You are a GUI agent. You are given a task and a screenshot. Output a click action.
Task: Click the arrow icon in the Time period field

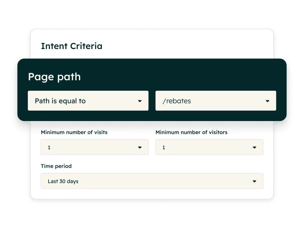click(x=254, y=181)
